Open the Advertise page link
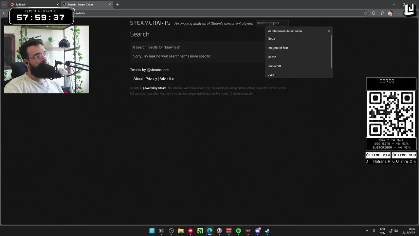Screen dimensions: 419x236 [167, 79]
